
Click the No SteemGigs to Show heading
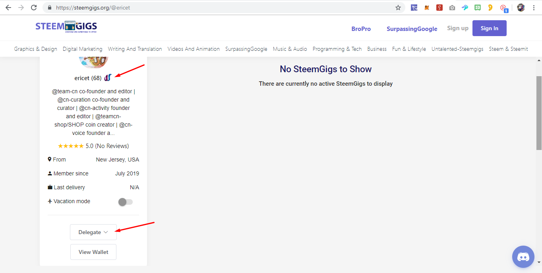click(x=326, y=69)
